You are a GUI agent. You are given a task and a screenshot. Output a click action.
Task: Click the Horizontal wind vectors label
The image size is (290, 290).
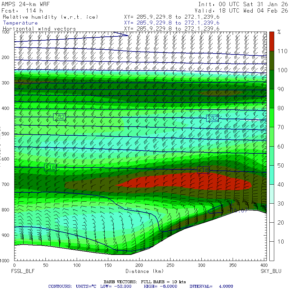pyautogui.click(x=39, y=29)
